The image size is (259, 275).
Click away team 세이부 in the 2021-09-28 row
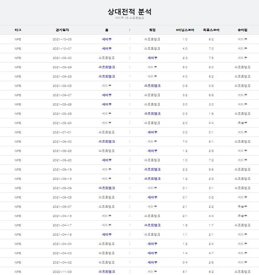pyautogui.click(x=152, y=77)
